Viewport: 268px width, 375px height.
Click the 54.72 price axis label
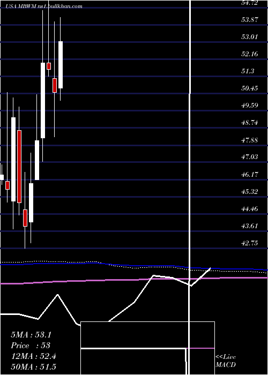tap(250, 3)
